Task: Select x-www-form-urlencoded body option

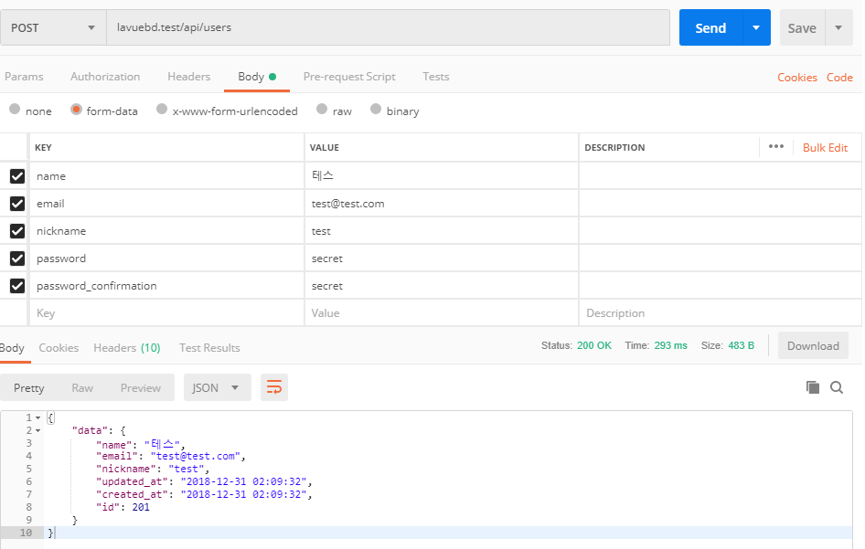Action: [x=162, y=110]
